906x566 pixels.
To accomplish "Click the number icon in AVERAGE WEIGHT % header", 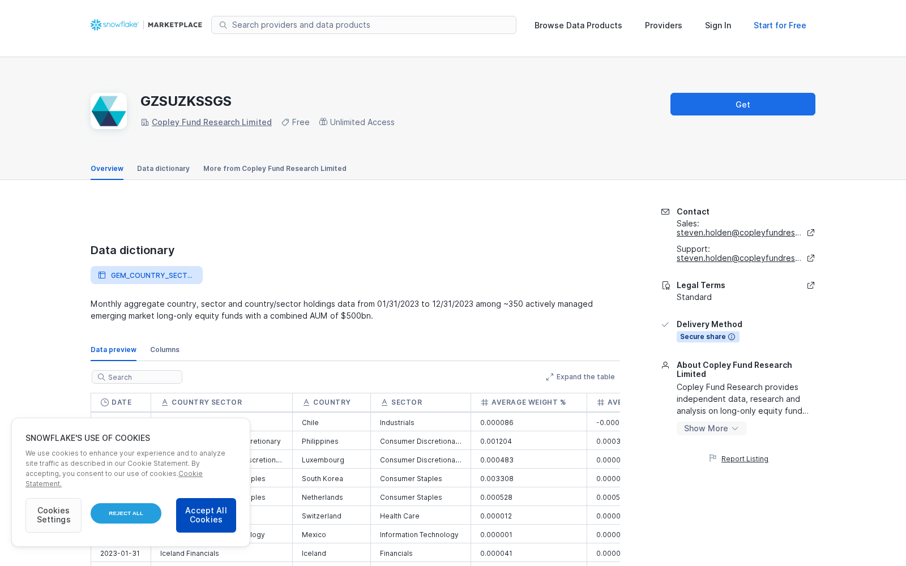I will click(485, 402).
